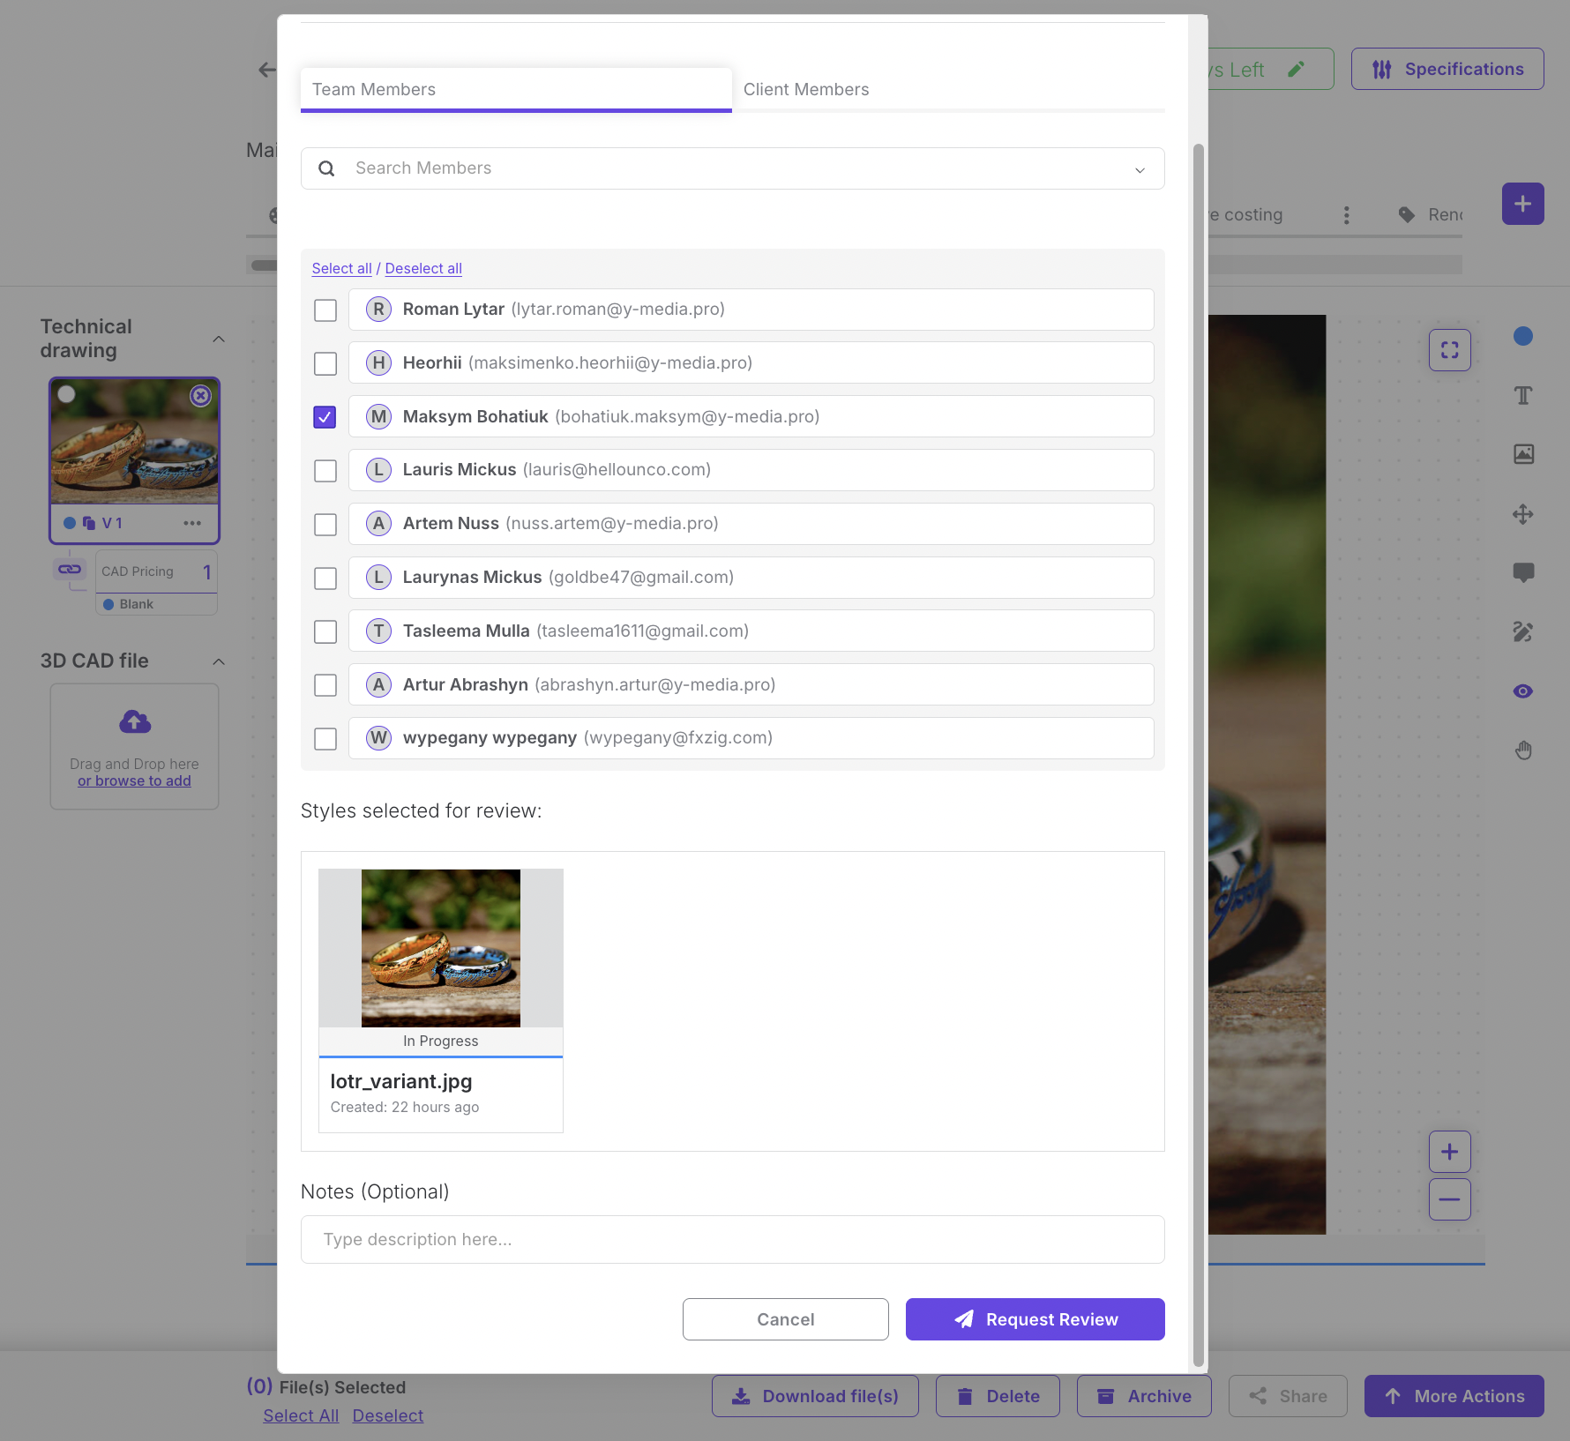
Task: Check the Tasleema Mulla checkbox
Action: pyautogui.click(x=325, y=631)
